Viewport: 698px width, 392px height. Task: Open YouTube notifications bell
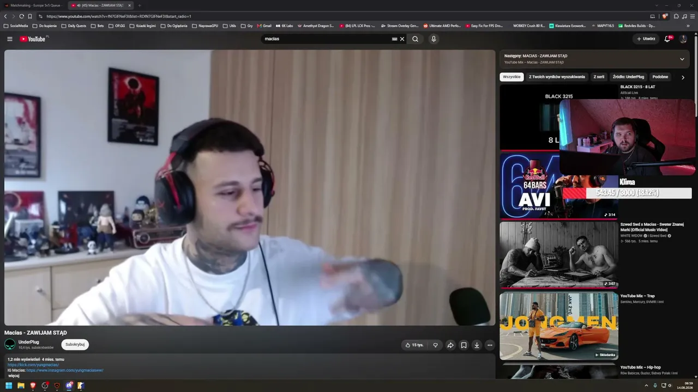(x=667, y=39)
